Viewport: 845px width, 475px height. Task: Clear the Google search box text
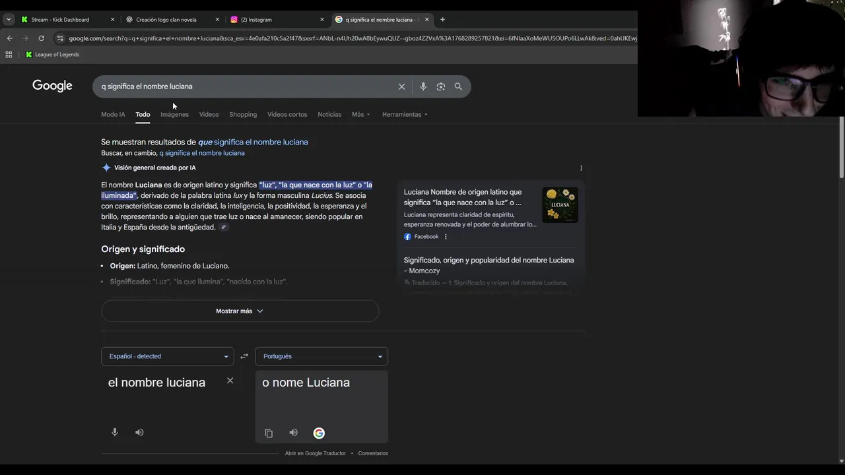coord(401,86)
